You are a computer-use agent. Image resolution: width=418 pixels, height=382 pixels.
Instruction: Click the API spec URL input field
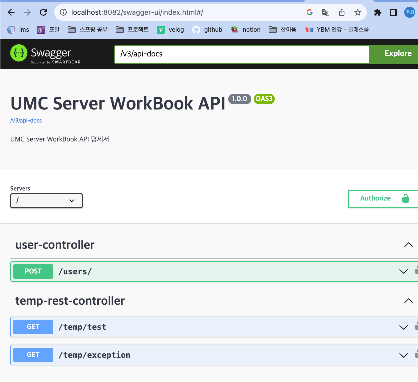pyautogui.click(x=241, y=53)
